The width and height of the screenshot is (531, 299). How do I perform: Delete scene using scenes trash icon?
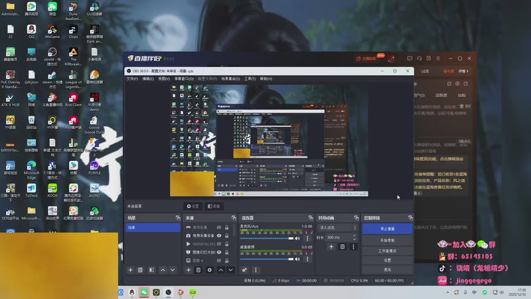[140, 270]
